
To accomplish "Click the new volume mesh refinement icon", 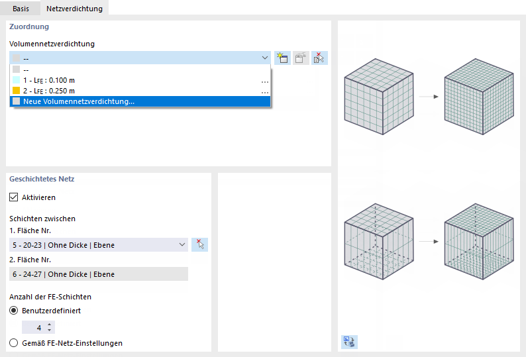I will (x=283, y=58).
